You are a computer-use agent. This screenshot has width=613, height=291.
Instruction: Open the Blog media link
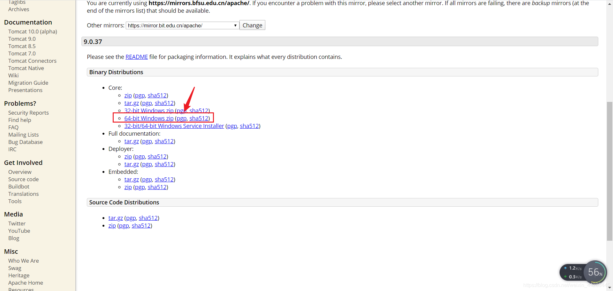coord(14,238)
